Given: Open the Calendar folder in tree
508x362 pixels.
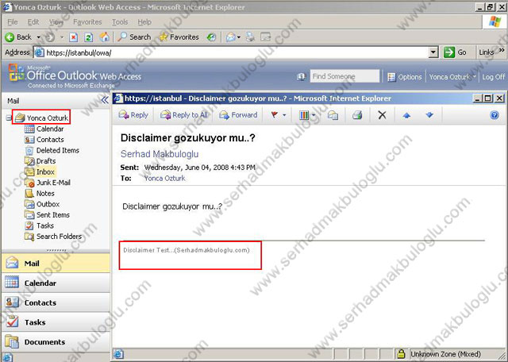Looking at the screenshot, I should click(44, 129).
